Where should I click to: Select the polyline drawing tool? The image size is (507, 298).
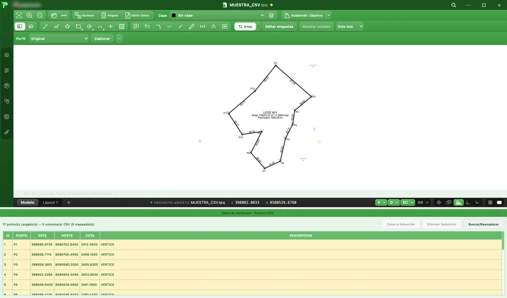57,26
